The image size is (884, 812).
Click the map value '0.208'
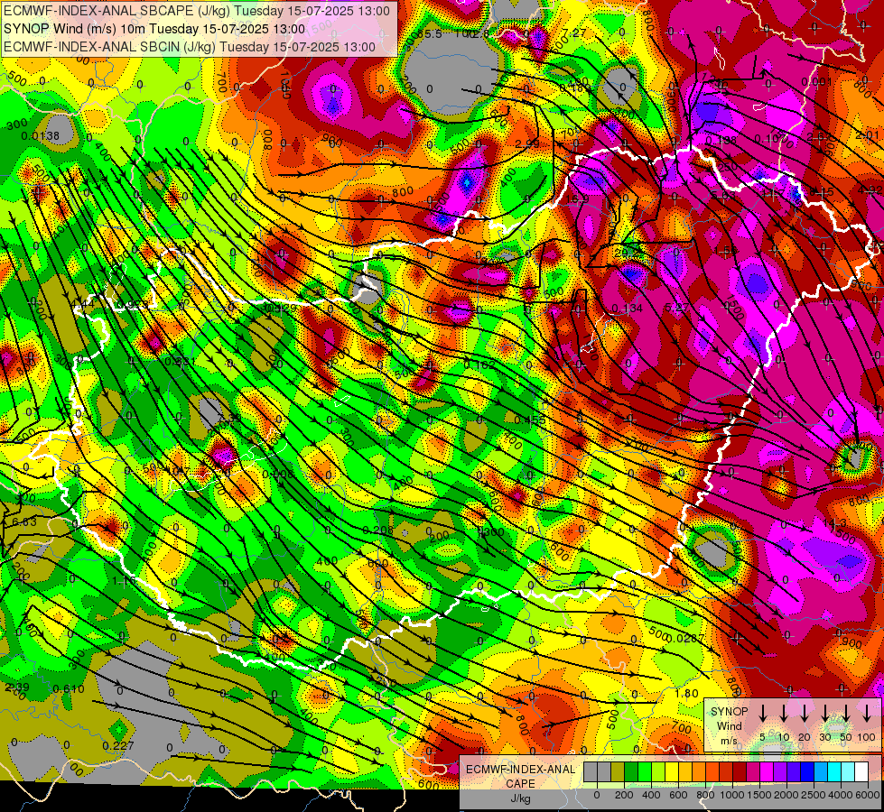click(377, 530)
